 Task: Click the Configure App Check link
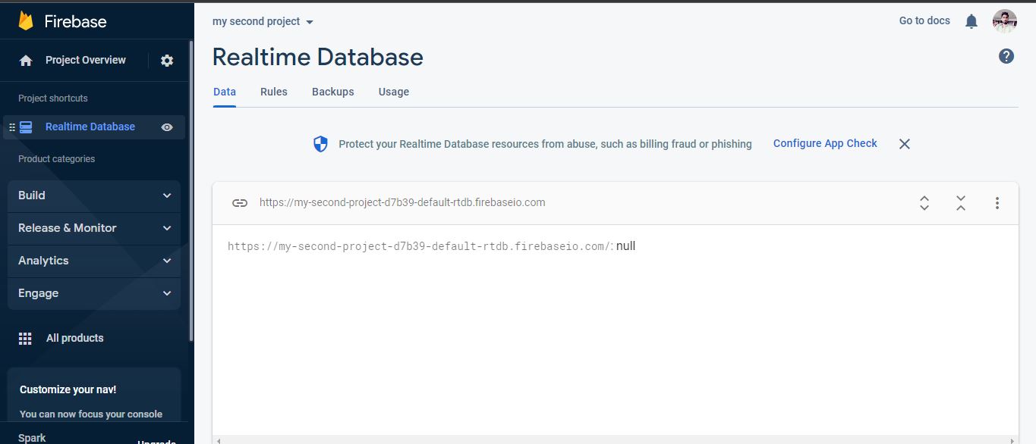pos(825,143)
